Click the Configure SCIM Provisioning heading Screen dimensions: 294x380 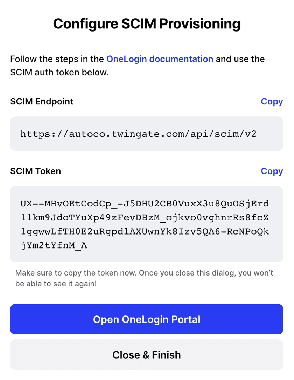pos(147,24)
